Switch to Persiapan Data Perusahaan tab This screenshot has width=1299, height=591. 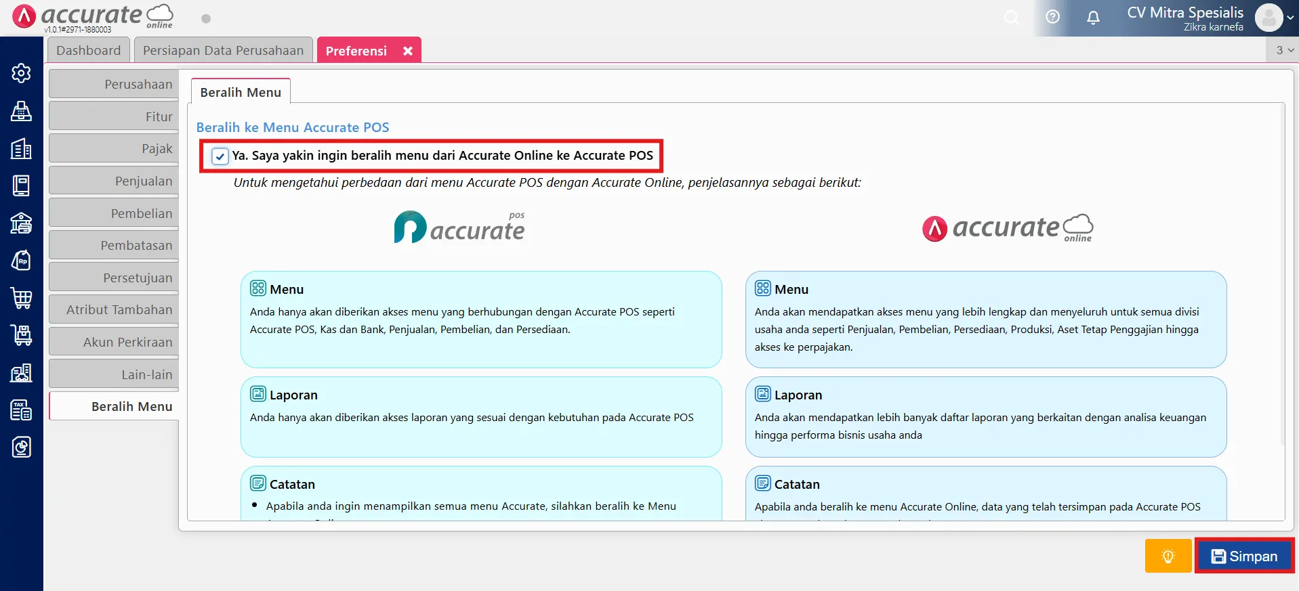pos(223,51)
